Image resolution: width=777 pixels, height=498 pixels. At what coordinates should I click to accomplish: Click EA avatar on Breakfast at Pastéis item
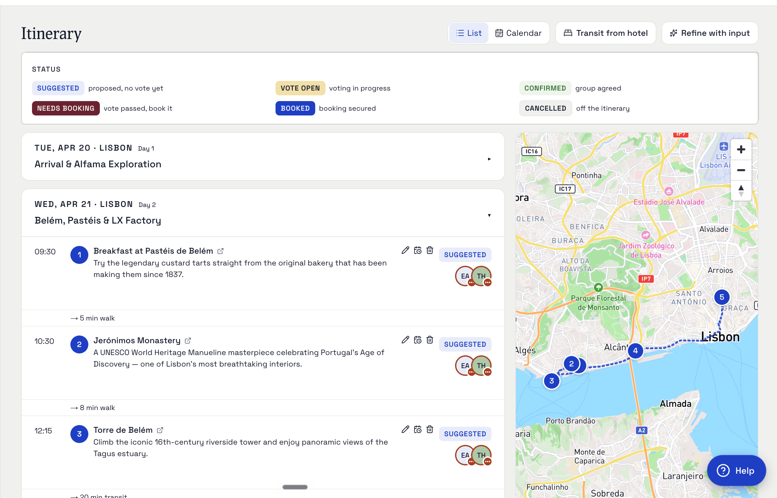(464, 276)
